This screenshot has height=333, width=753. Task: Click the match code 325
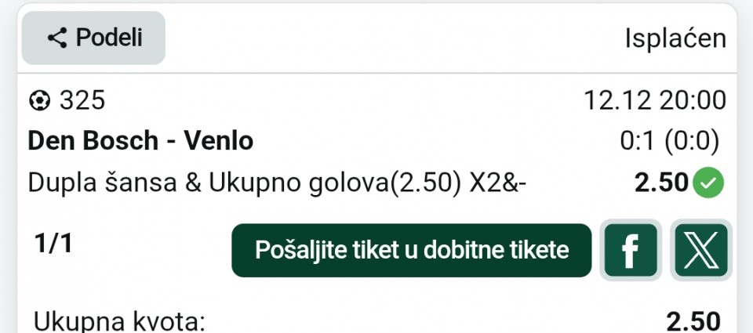[x=82, y=101]
